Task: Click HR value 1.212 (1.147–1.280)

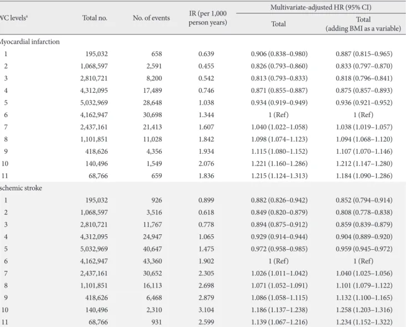Action: 364,163
